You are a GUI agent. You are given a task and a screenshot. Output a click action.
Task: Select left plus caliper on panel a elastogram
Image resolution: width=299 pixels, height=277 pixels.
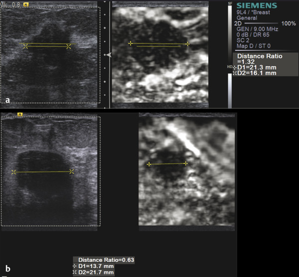[131, 43]
